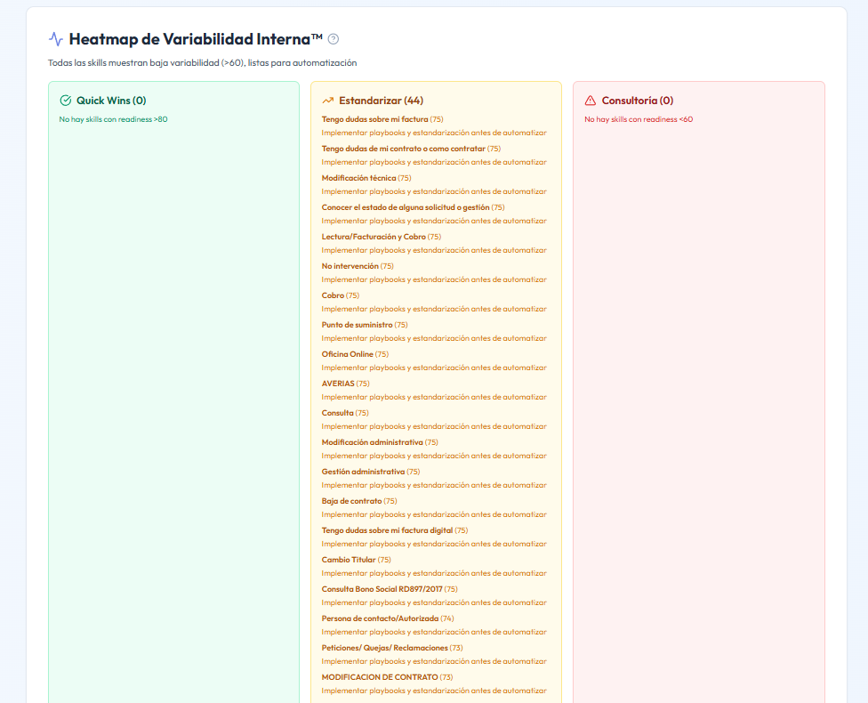868x703 pixels.
Task: Click the Quick Wins checkmark circle icon
Action: point(65,101)
